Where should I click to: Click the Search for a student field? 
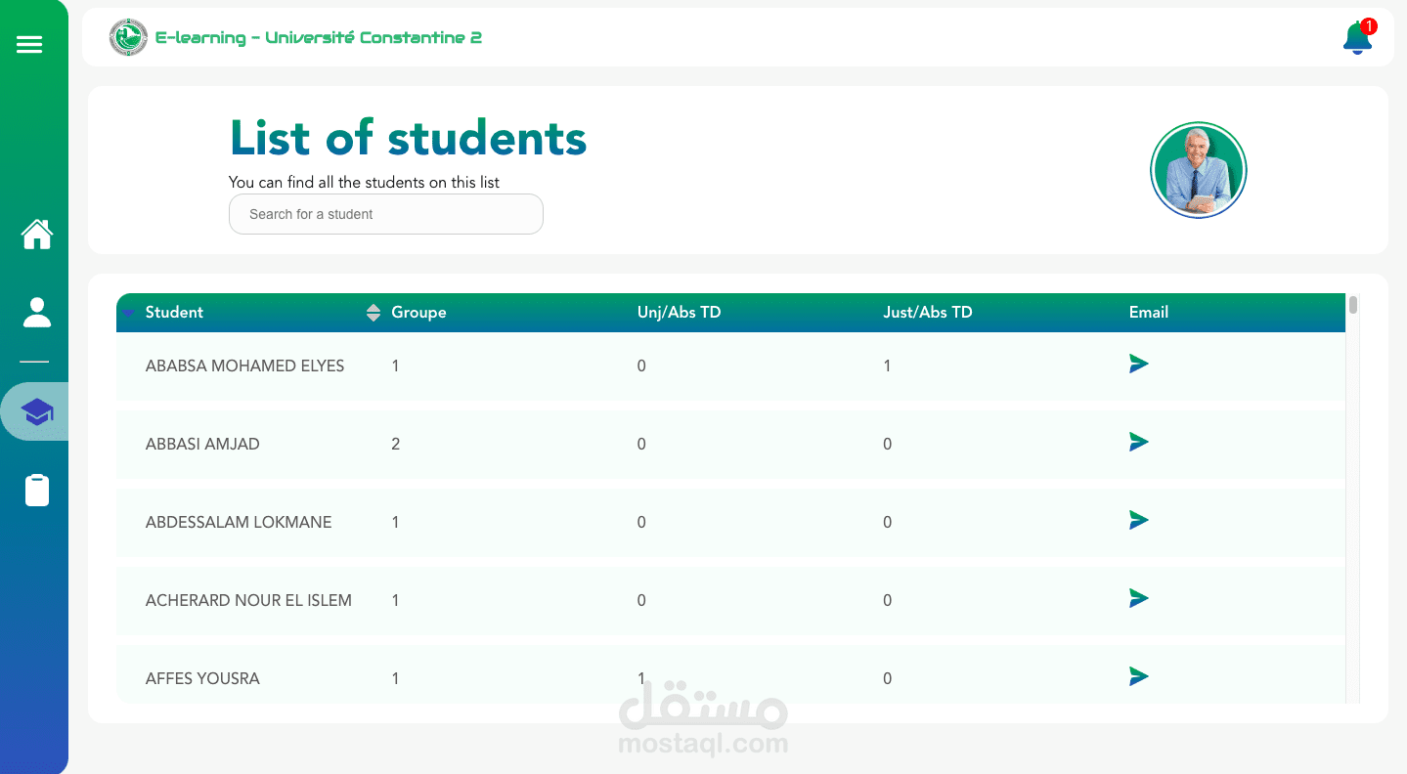point(386,214)
